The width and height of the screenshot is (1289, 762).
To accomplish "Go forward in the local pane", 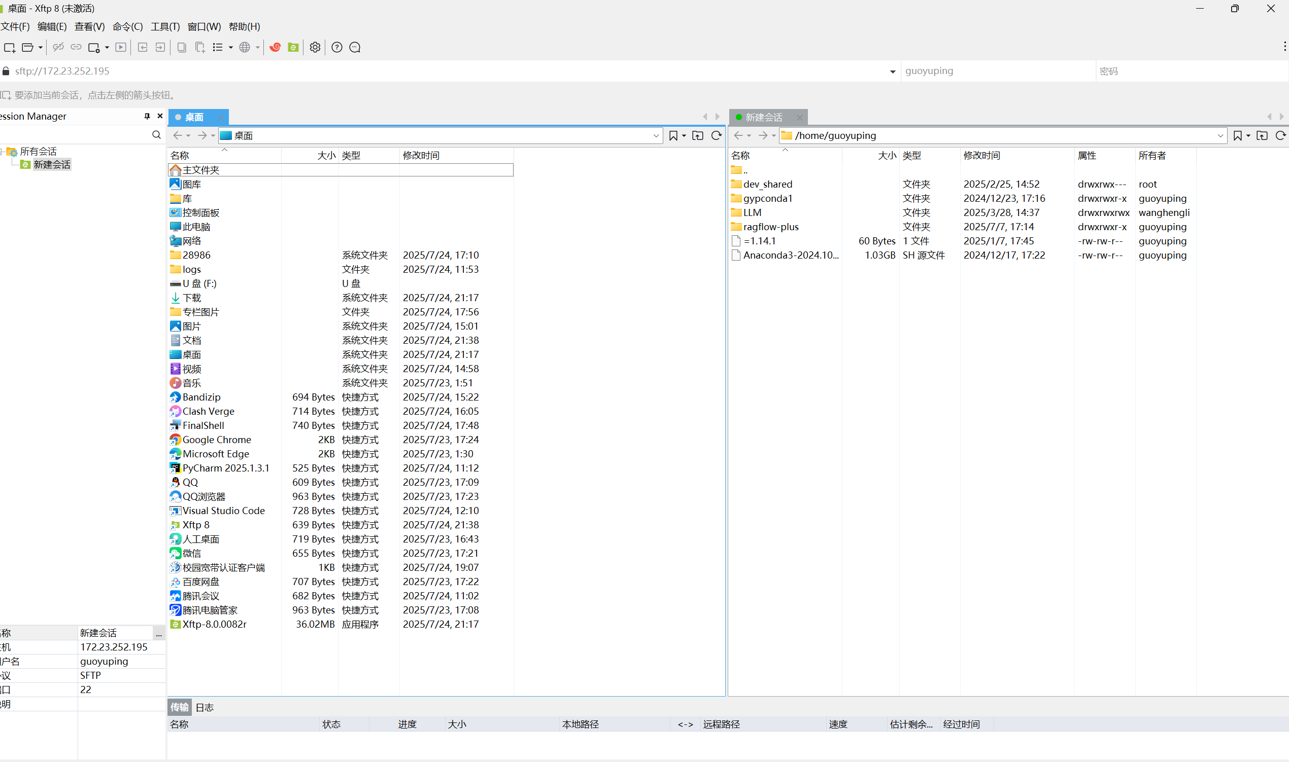I will [202, 135].
